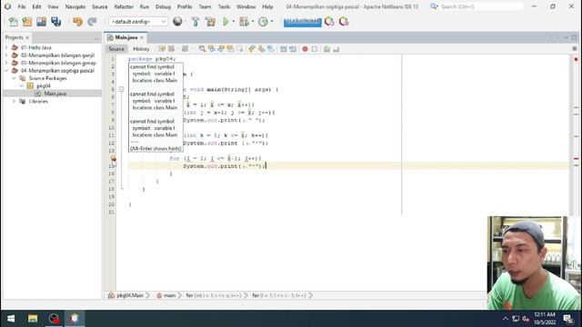
Task: Open the Refactor menu
Action: (124, 6)
